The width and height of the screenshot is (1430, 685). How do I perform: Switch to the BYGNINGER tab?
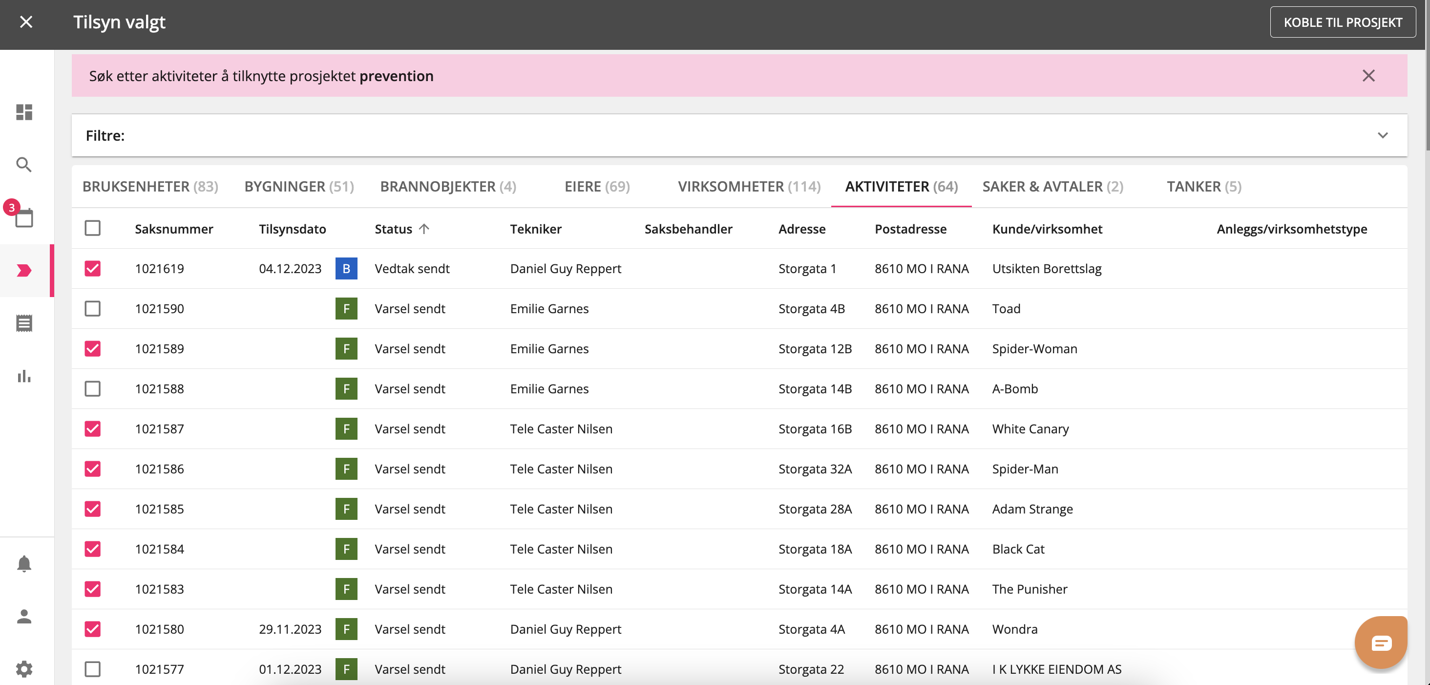(299, 187)
